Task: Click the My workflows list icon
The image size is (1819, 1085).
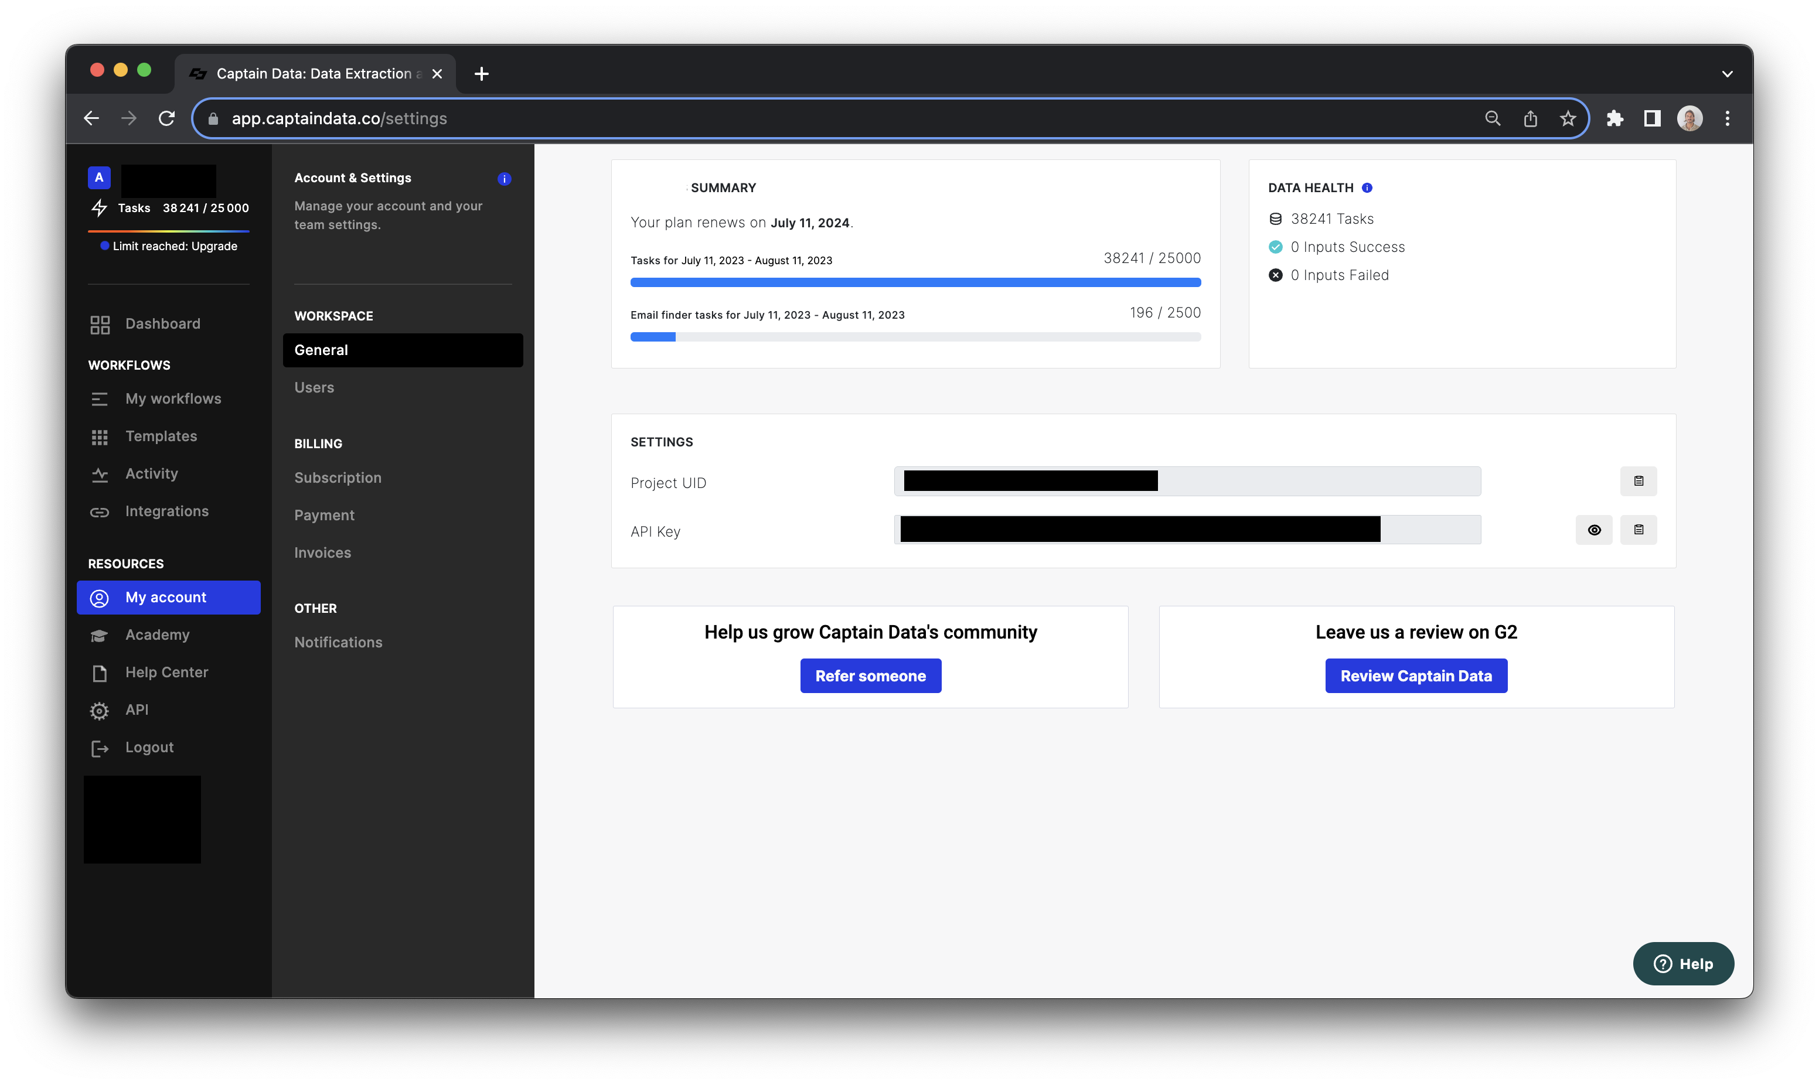Action: coord(100,399)
